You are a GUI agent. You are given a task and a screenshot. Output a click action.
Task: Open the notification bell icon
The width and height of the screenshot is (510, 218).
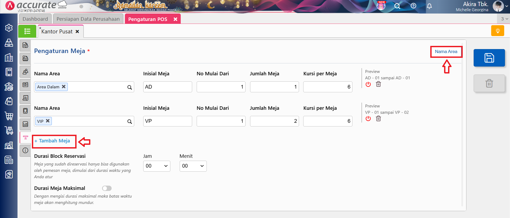pos(429,6)
